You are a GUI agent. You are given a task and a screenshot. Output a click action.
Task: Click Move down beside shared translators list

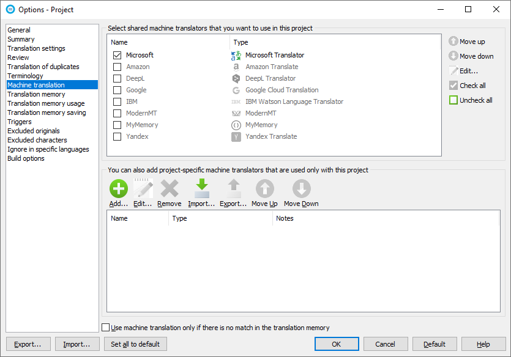point(471,56)
